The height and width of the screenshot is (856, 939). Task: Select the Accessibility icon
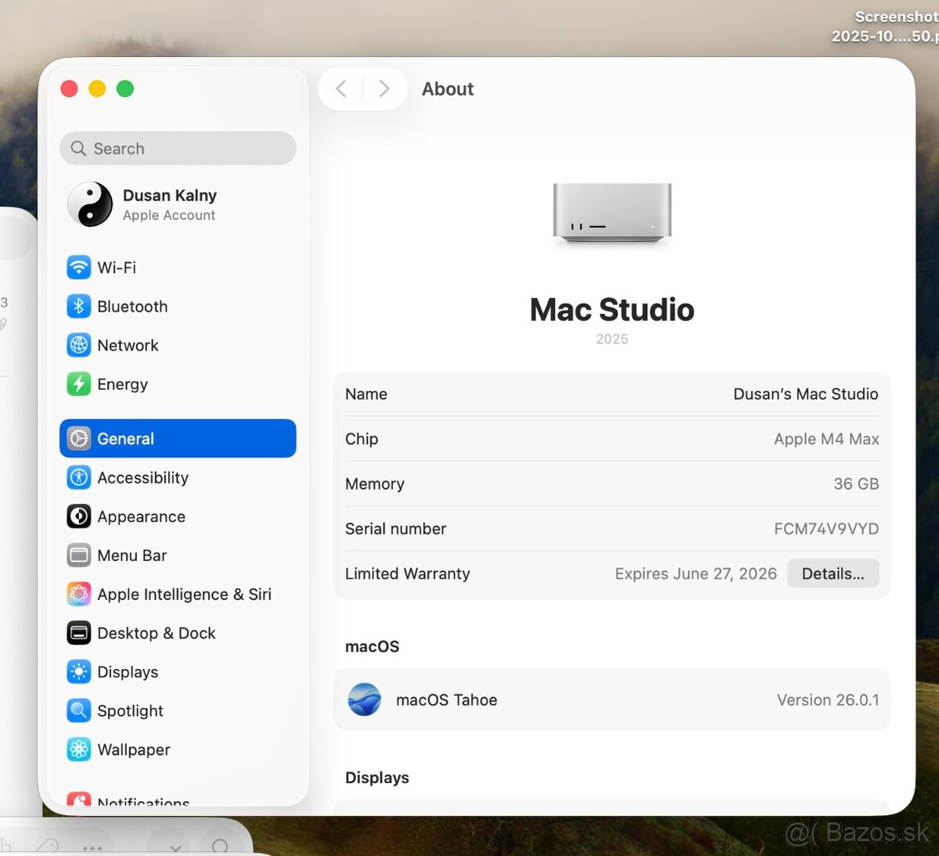(78, 477)
